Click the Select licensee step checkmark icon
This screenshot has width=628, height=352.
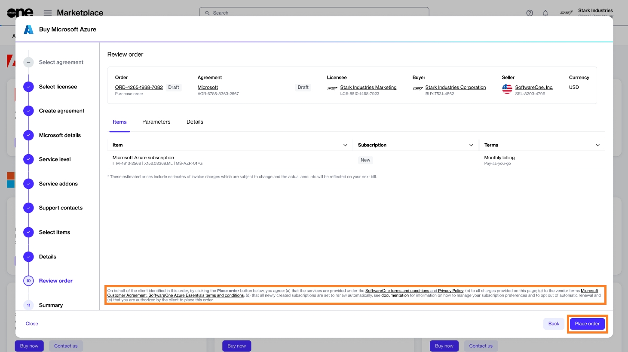point(28,87)
